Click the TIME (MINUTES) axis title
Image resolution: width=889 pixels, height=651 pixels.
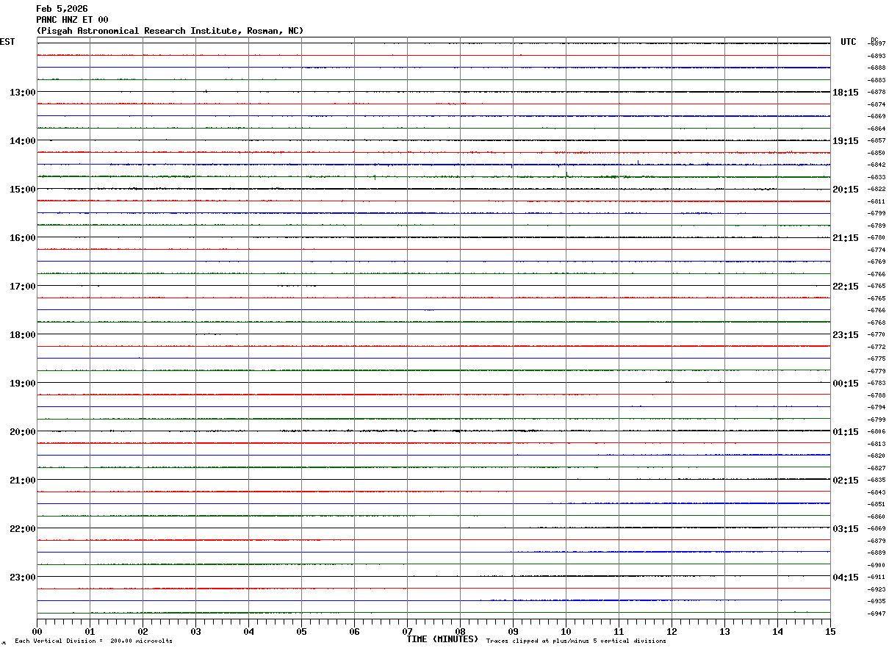pyautogui.click(x=442, y=639)
